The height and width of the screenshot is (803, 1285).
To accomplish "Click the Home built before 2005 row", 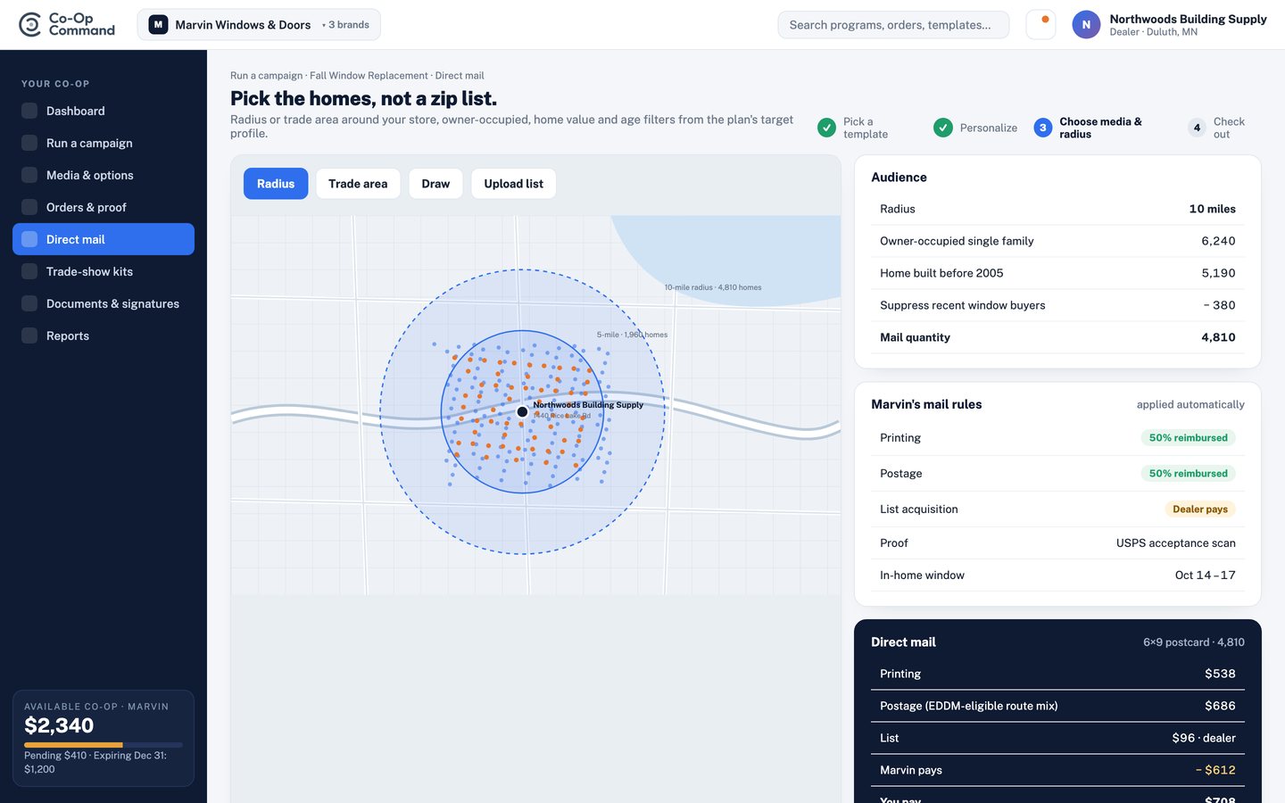I will coord(1057,273).
